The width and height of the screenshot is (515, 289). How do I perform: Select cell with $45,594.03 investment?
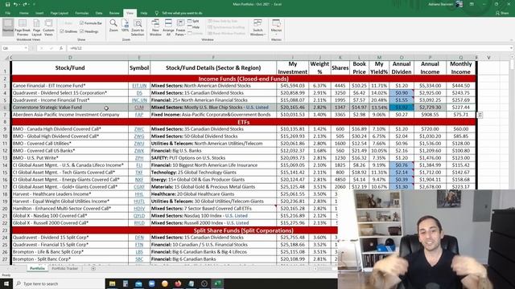point(292,86)
